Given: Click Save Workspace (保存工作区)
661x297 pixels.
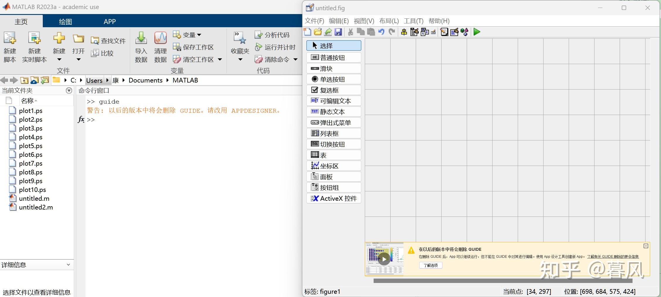Looking at the screenshot, I should (193, 47).
